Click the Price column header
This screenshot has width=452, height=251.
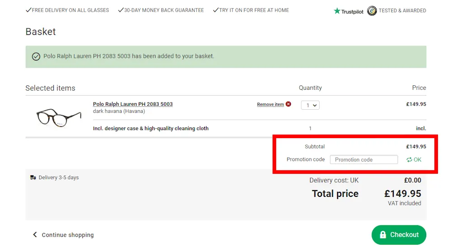(419, 88)
